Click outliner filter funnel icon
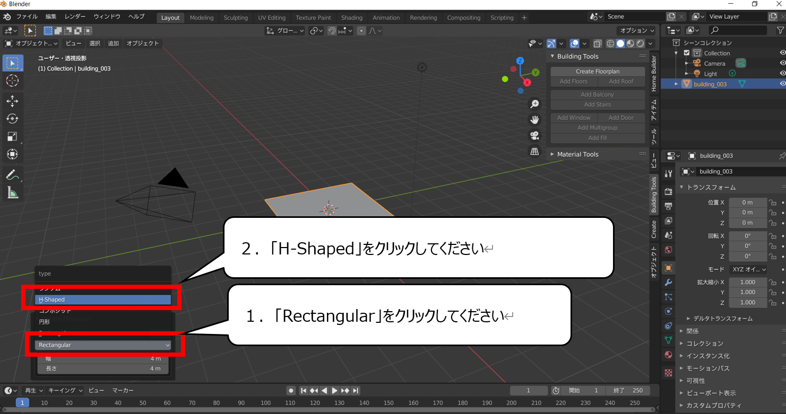 [x=781, y=31]
